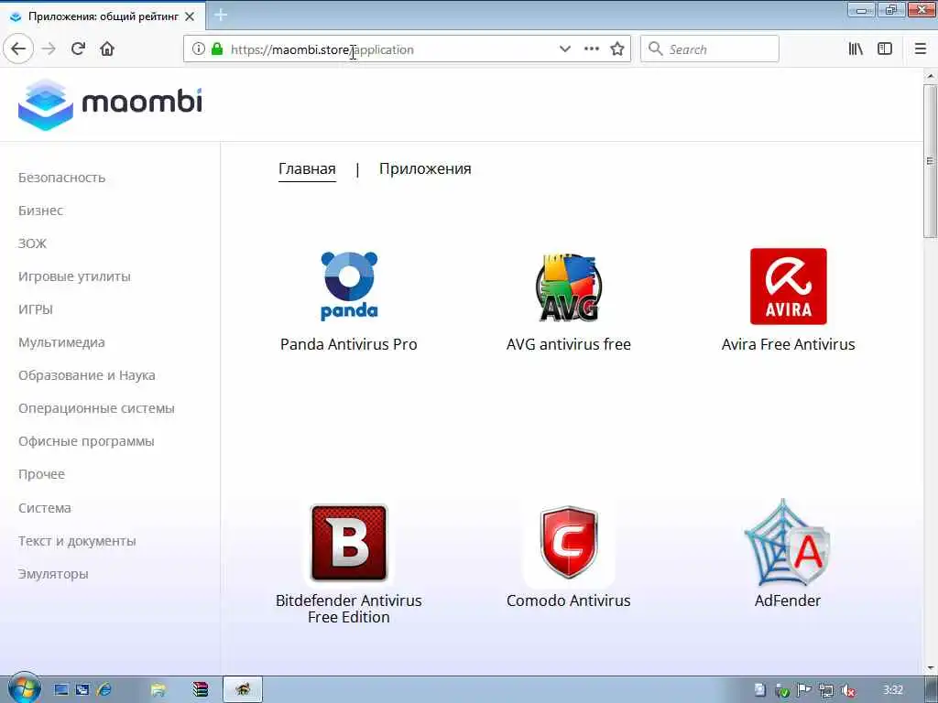Open the "Игровые утилиты" category
Image resolution: width=938 pixels, height=703 pixels.
click(74, 276)
